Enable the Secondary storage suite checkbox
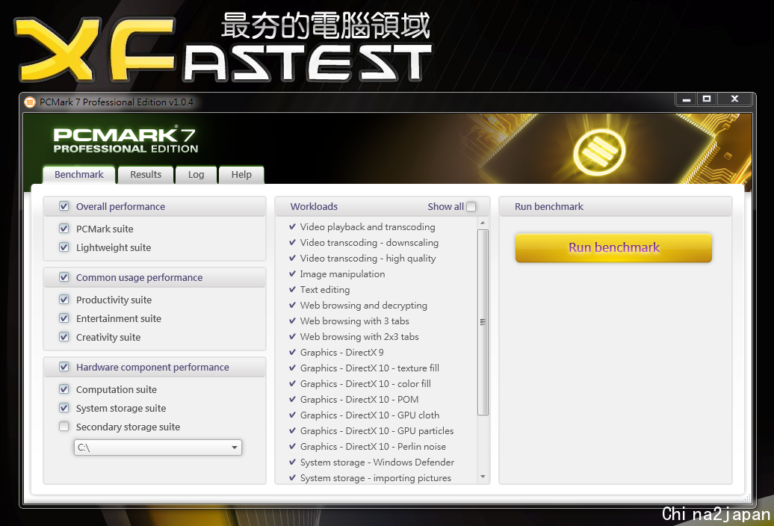Viewport: 774px width, 526px height. (x=64, y=427)
